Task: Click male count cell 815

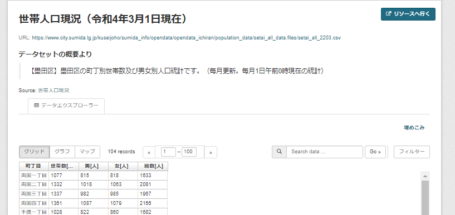Action: [x=93, y=176]
